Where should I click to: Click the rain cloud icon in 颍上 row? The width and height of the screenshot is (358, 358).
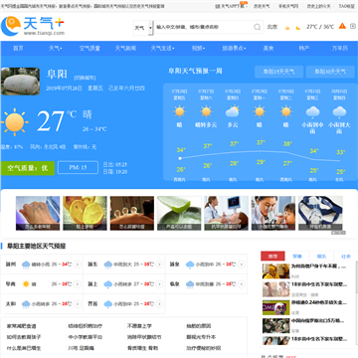coord(108,284)
